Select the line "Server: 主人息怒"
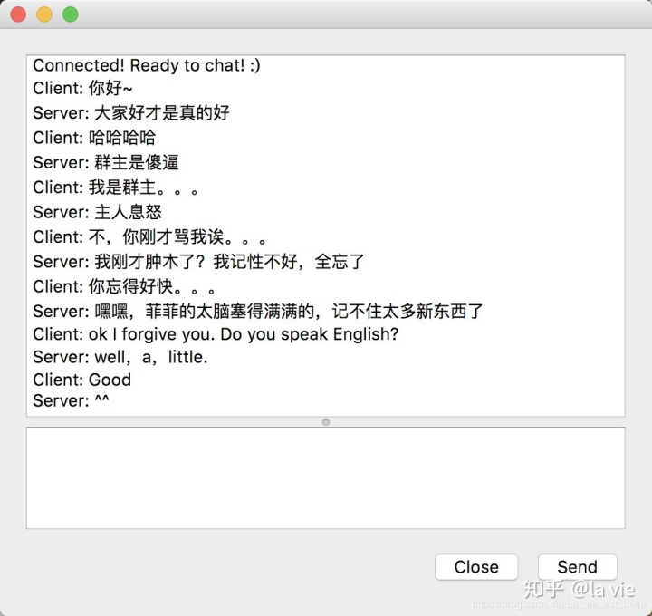Viewport: 652px width, 616px height. click(97, 212)
